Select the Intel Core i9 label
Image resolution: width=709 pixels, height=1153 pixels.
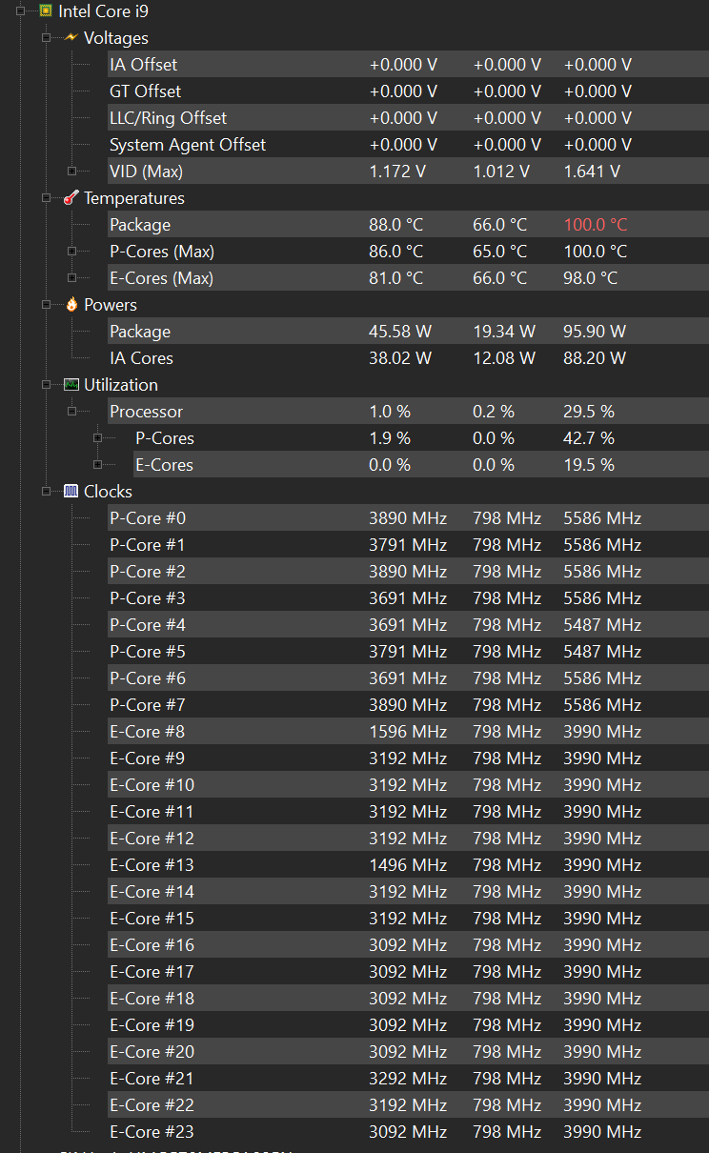click(104, 11)
